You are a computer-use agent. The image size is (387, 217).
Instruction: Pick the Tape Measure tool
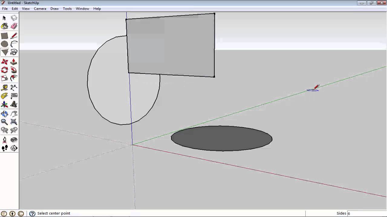point(5,88)
